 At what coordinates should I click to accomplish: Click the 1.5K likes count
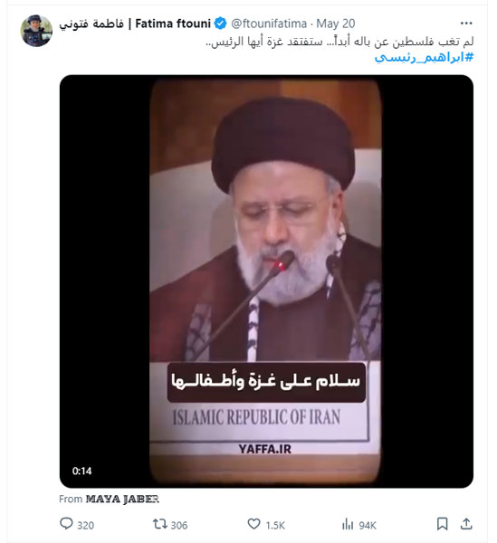(275, 525)
